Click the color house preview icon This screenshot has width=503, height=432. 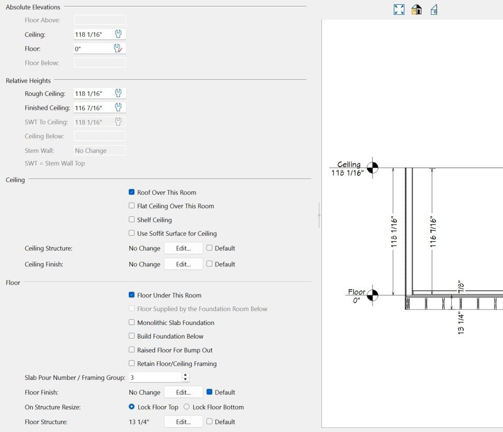pyautogui.click(x=416, y=9)
